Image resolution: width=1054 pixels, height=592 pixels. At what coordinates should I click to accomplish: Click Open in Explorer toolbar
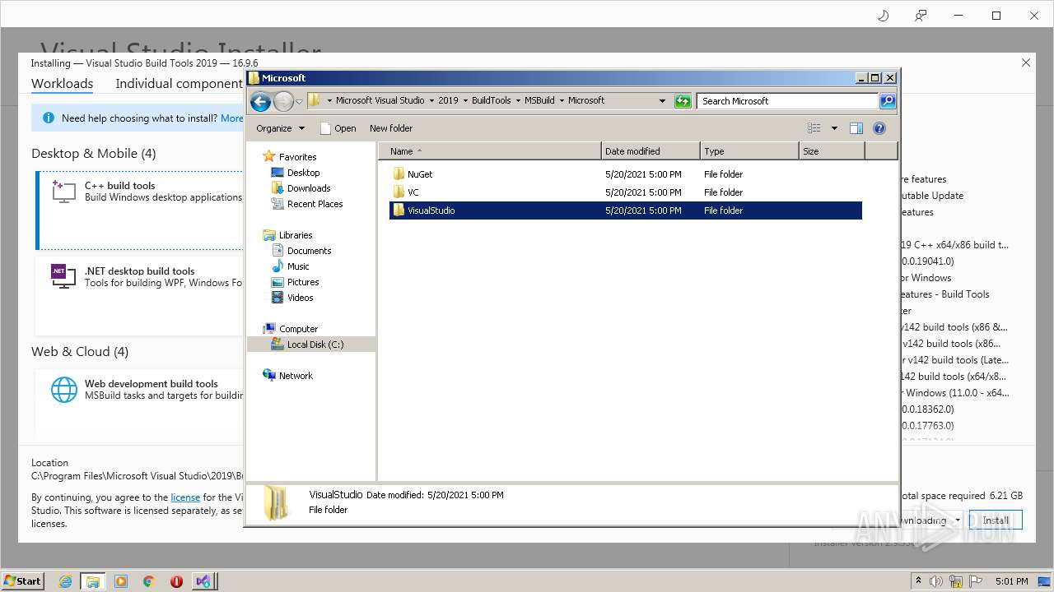pos(338,128)
